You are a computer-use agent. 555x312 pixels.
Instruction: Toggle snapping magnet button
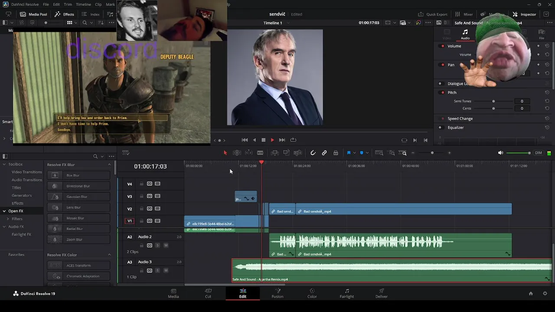[313, 153]
